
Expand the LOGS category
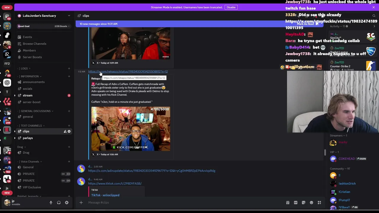pos(25,69)
